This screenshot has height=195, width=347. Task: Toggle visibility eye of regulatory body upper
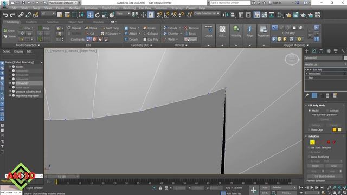10,95
